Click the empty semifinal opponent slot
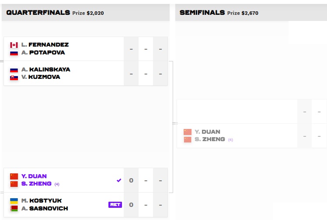327x220 pixels. [x=237, y=112]
